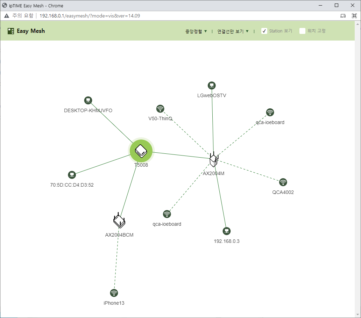361x318 pixels.
Task: Click the iPhone13 label
Action: [x=114, y=303]
